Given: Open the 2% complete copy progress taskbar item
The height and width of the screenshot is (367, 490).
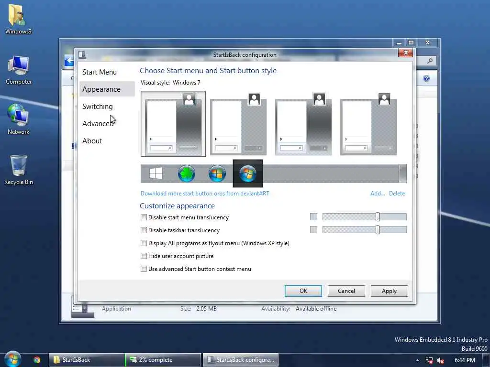Looking at the screenshot, I should pos(163,360).
